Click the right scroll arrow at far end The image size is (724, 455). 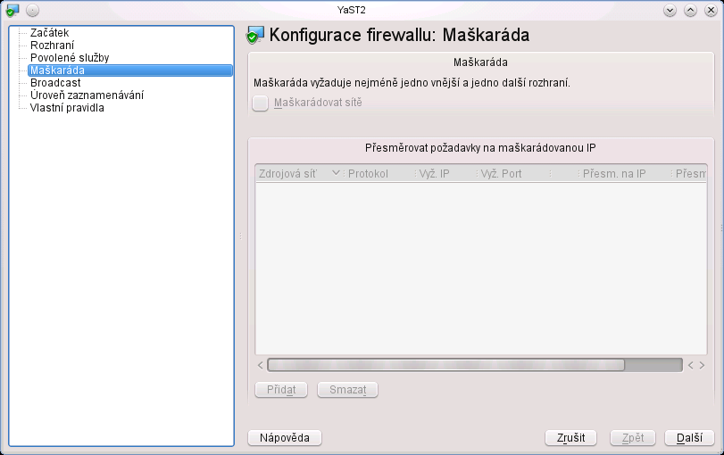point(702,365)
